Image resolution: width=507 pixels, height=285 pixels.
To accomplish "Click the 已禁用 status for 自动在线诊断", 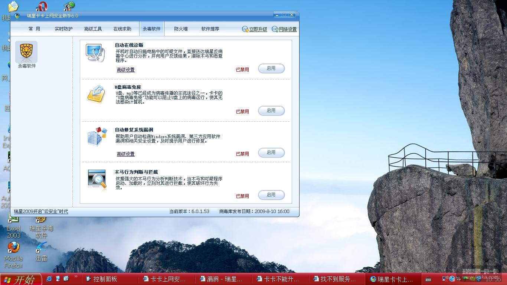I will (x=242, y=69).
